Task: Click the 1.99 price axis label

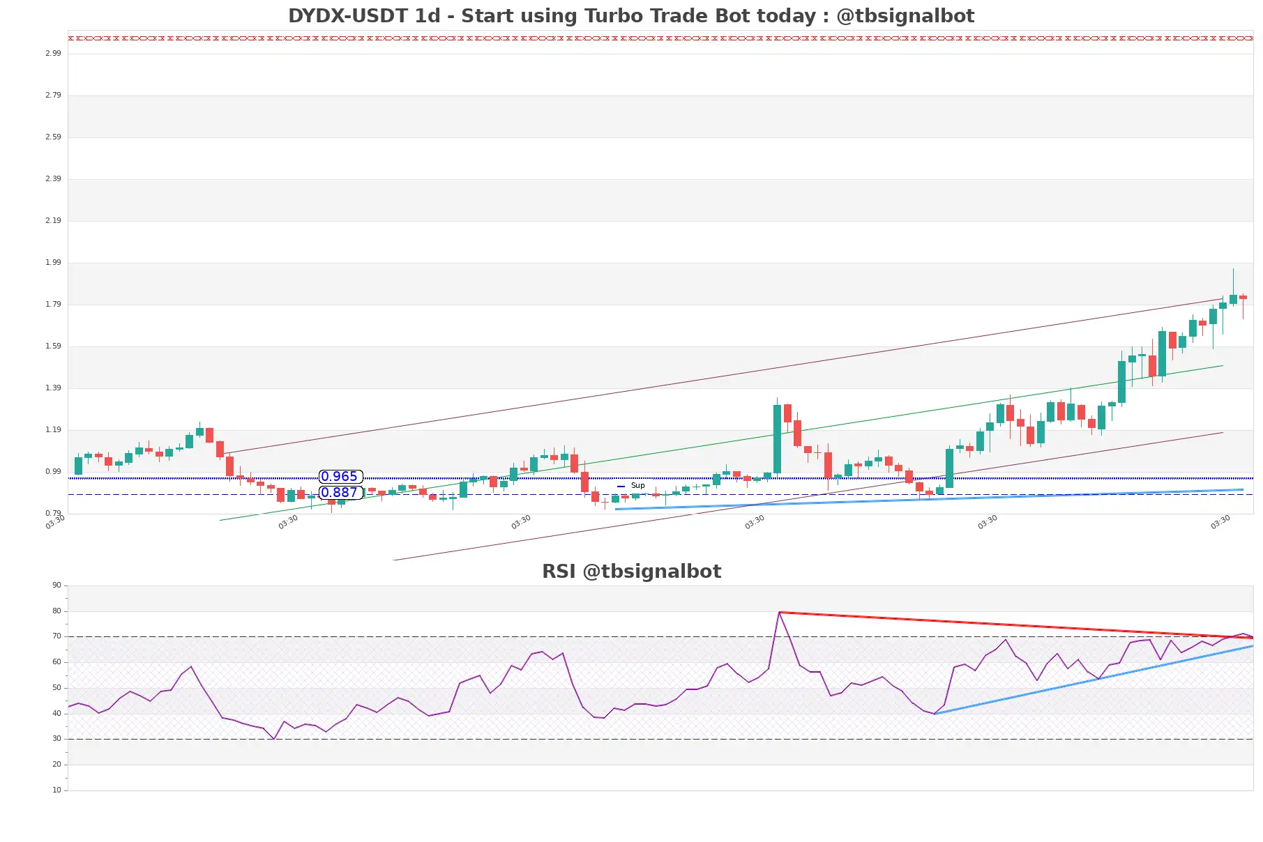Action: [53, 262]
